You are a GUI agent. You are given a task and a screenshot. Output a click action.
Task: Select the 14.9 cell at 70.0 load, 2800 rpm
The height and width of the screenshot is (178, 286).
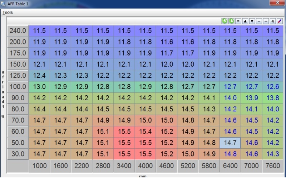point(103,120)
